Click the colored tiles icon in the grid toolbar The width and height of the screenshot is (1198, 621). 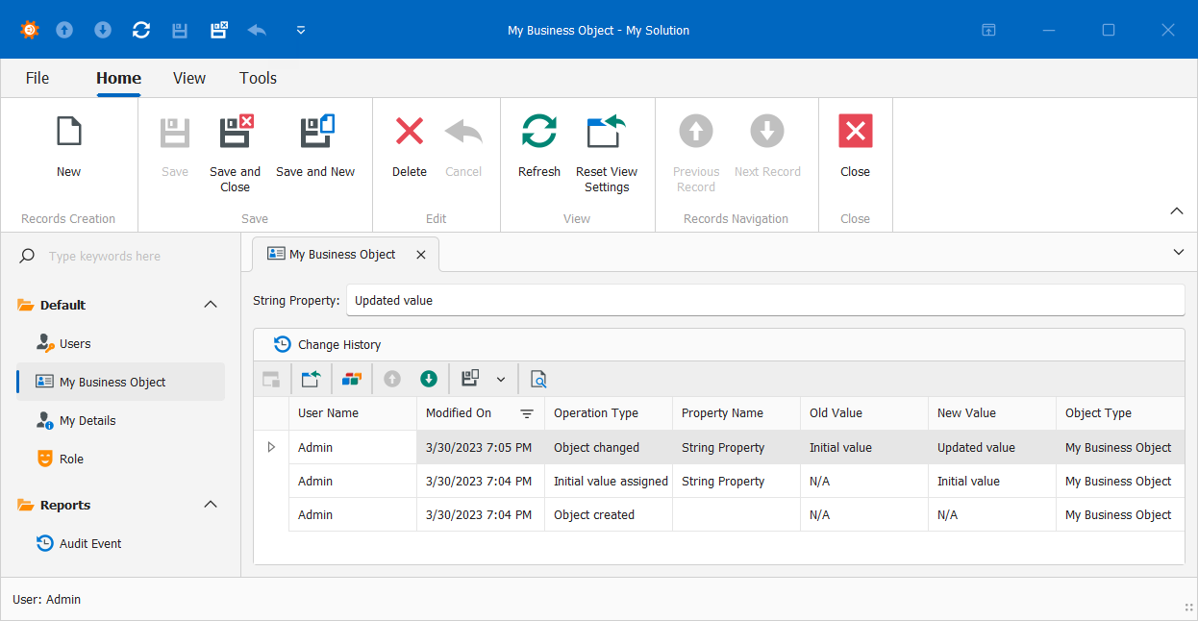pos(351,379)
